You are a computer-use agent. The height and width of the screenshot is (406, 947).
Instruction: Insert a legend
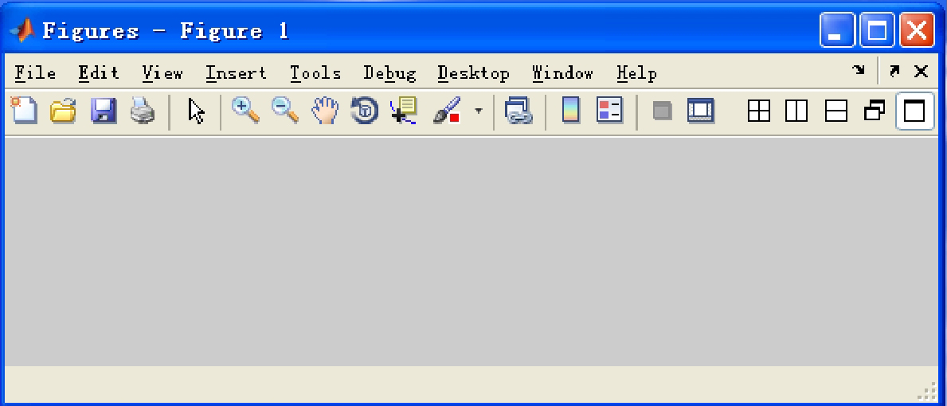609,111
